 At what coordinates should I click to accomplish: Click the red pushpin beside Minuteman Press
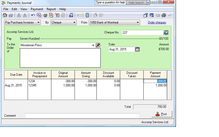[x=98, y=45]
